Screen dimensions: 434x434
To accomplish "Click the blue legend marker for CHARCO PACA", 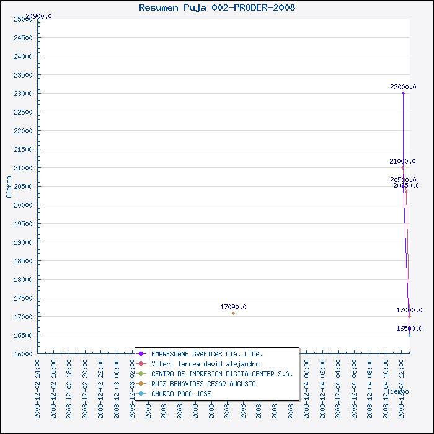I will point(142,394).
